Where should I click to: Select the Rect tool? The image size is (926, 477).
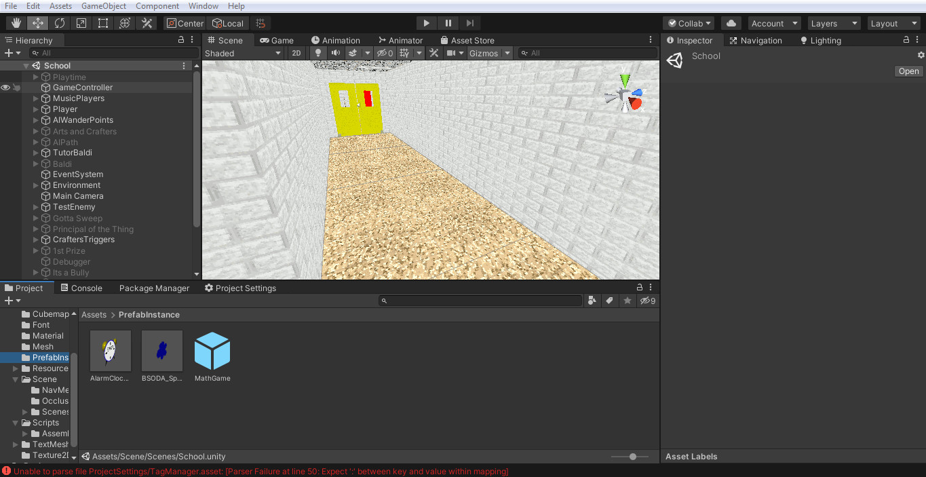coord(102,22)
